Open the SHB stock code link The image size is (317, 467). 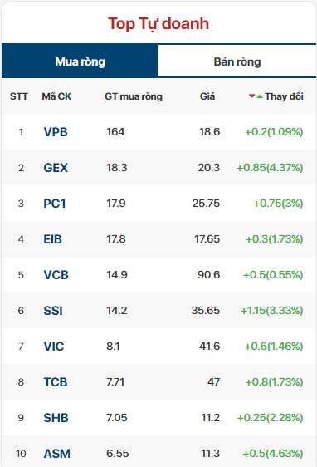56,418
